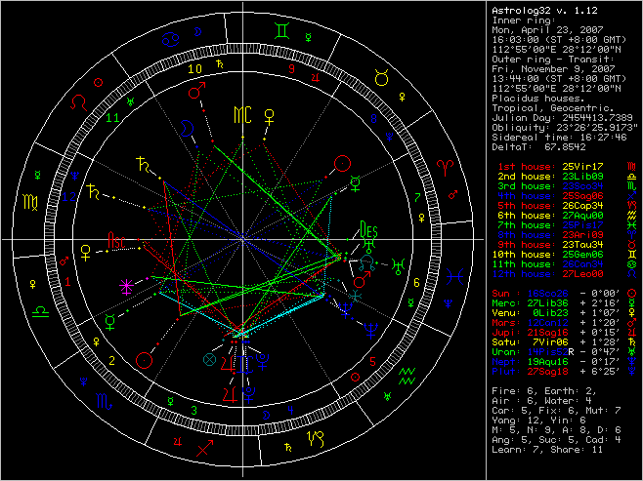Screen dimensions: 643x481
Task: Select the green Des descendant label
Action: [366, 231]
